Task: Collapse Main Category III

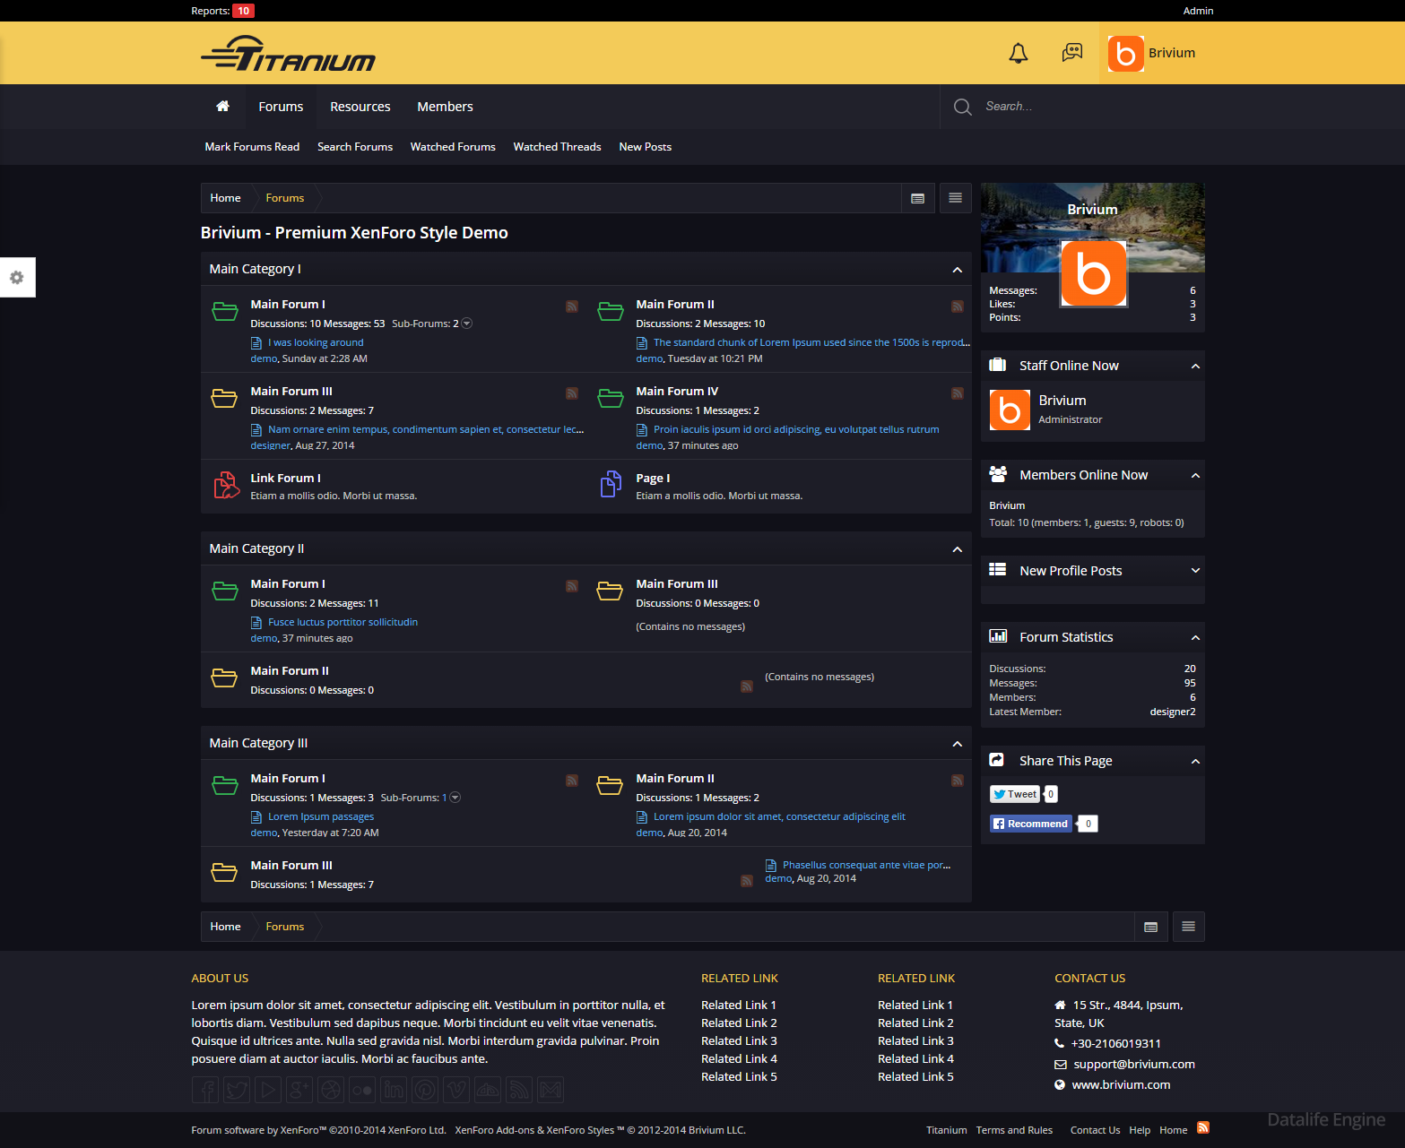Action: 958,744
